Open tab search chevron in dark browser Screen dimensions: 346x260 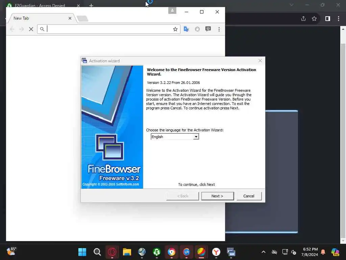click(x=292, y=5)
